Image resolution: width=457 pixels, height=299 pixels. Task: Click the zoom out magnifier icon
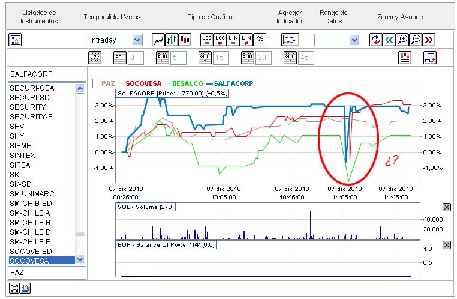pyautogui.click(x=416, y=40)
